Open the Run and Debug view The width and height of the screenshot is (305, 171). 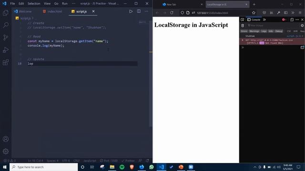[6, 50]
